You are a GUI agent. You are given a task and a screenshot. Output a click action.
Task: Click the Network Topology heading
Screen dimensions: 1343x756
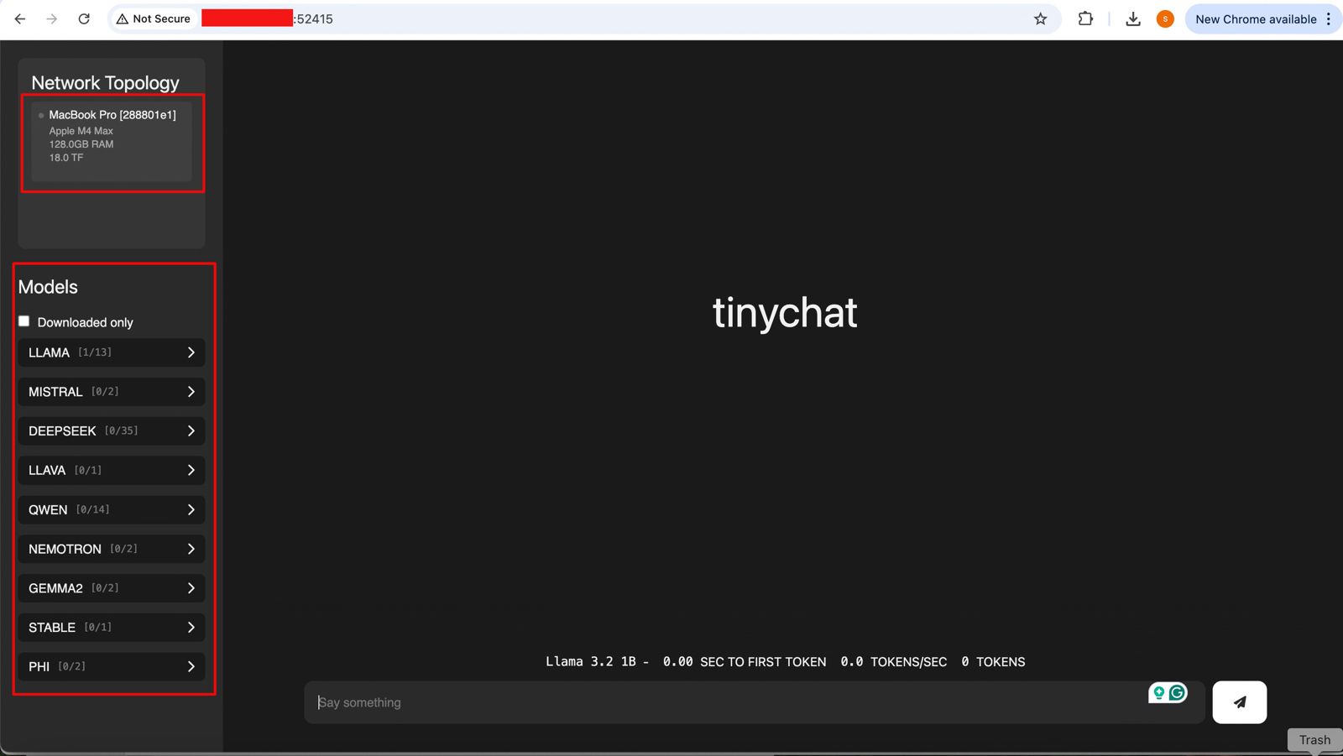pyautogui.click(x=106, y=83)
